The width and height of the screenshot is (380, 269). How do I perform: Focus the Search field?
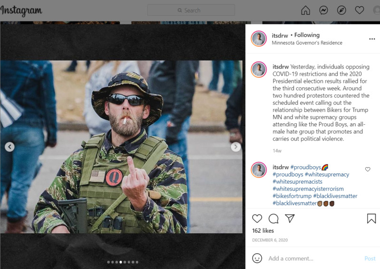[191, 10]
